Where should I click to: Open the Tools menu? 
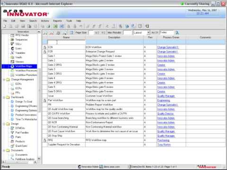69,21
